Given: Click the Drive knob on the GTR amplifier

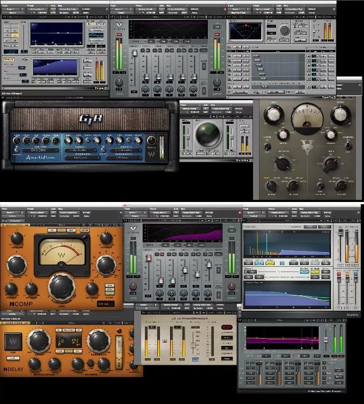Looking at the screenshot, I should tap(17, 141).
